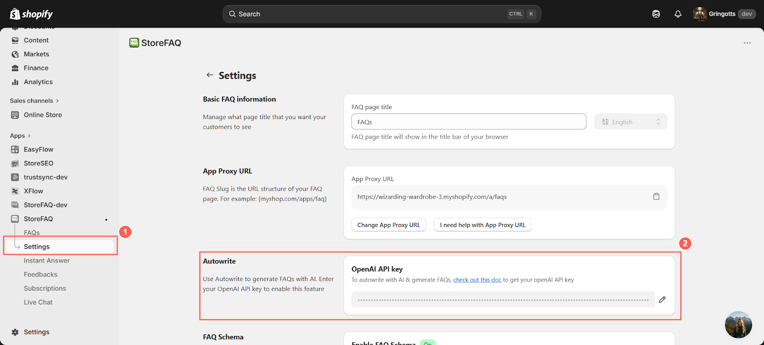Viewport: 764px width, 345px height.
Task: Open the Finance menu item
Action: tap(36, 68)
